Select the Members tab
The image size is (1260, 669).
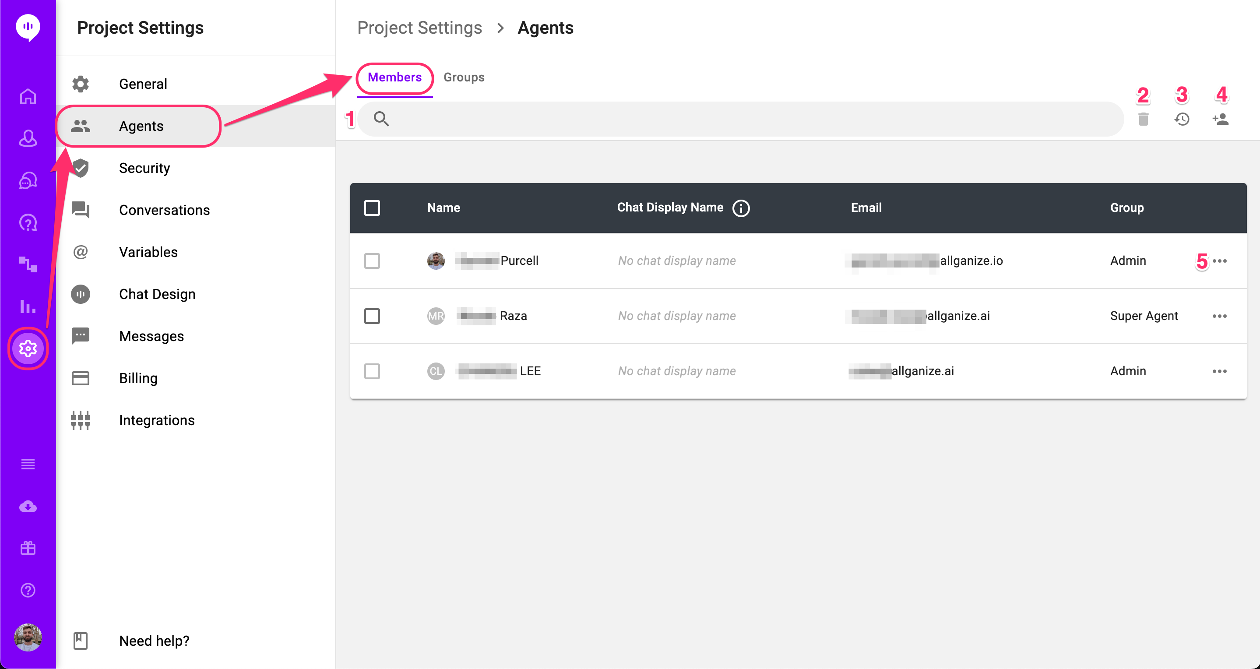tap(394, 77)
